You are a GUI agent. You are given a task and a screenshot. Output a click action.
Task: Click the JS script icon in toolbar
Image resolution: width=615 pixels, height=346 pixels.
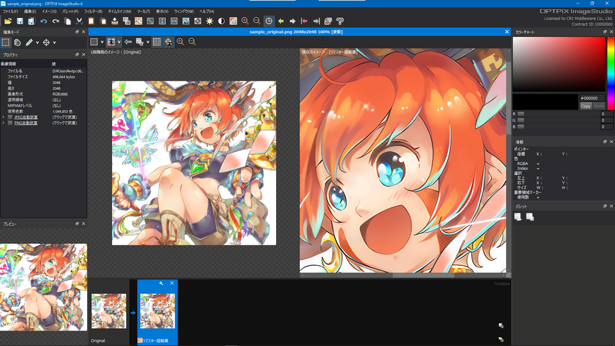click(233, 21)
